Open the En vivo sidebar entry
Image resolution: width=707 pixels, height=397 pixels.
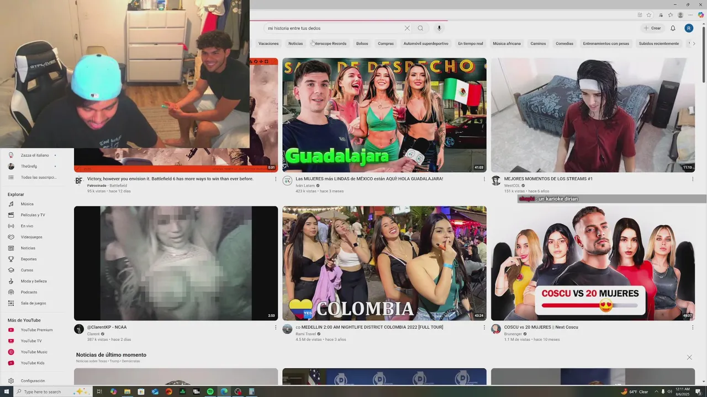point(33,226)
